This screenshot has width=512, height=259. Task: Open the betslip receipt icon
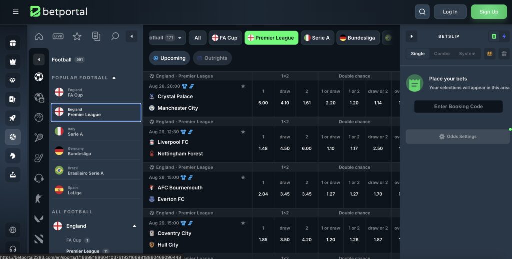coord(494,36)
